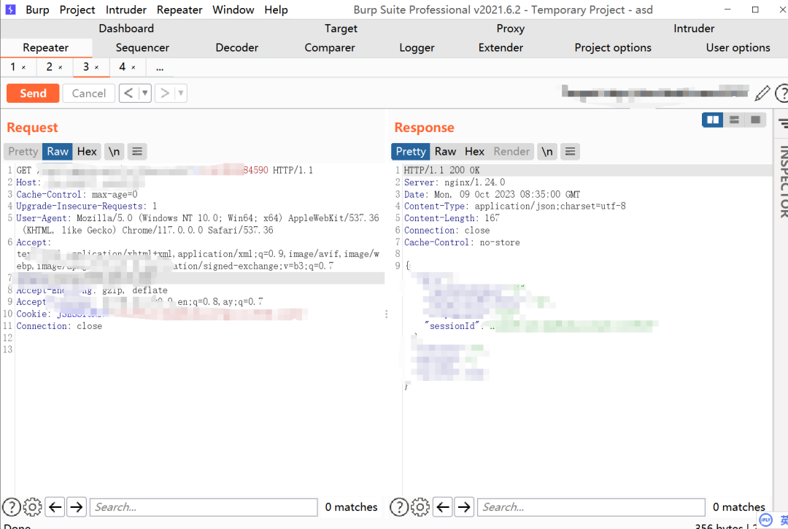The height and width of the screenshot is (529, 788).
Task: Click the request/response pane divider handle
Action: [x=386, y=314]
